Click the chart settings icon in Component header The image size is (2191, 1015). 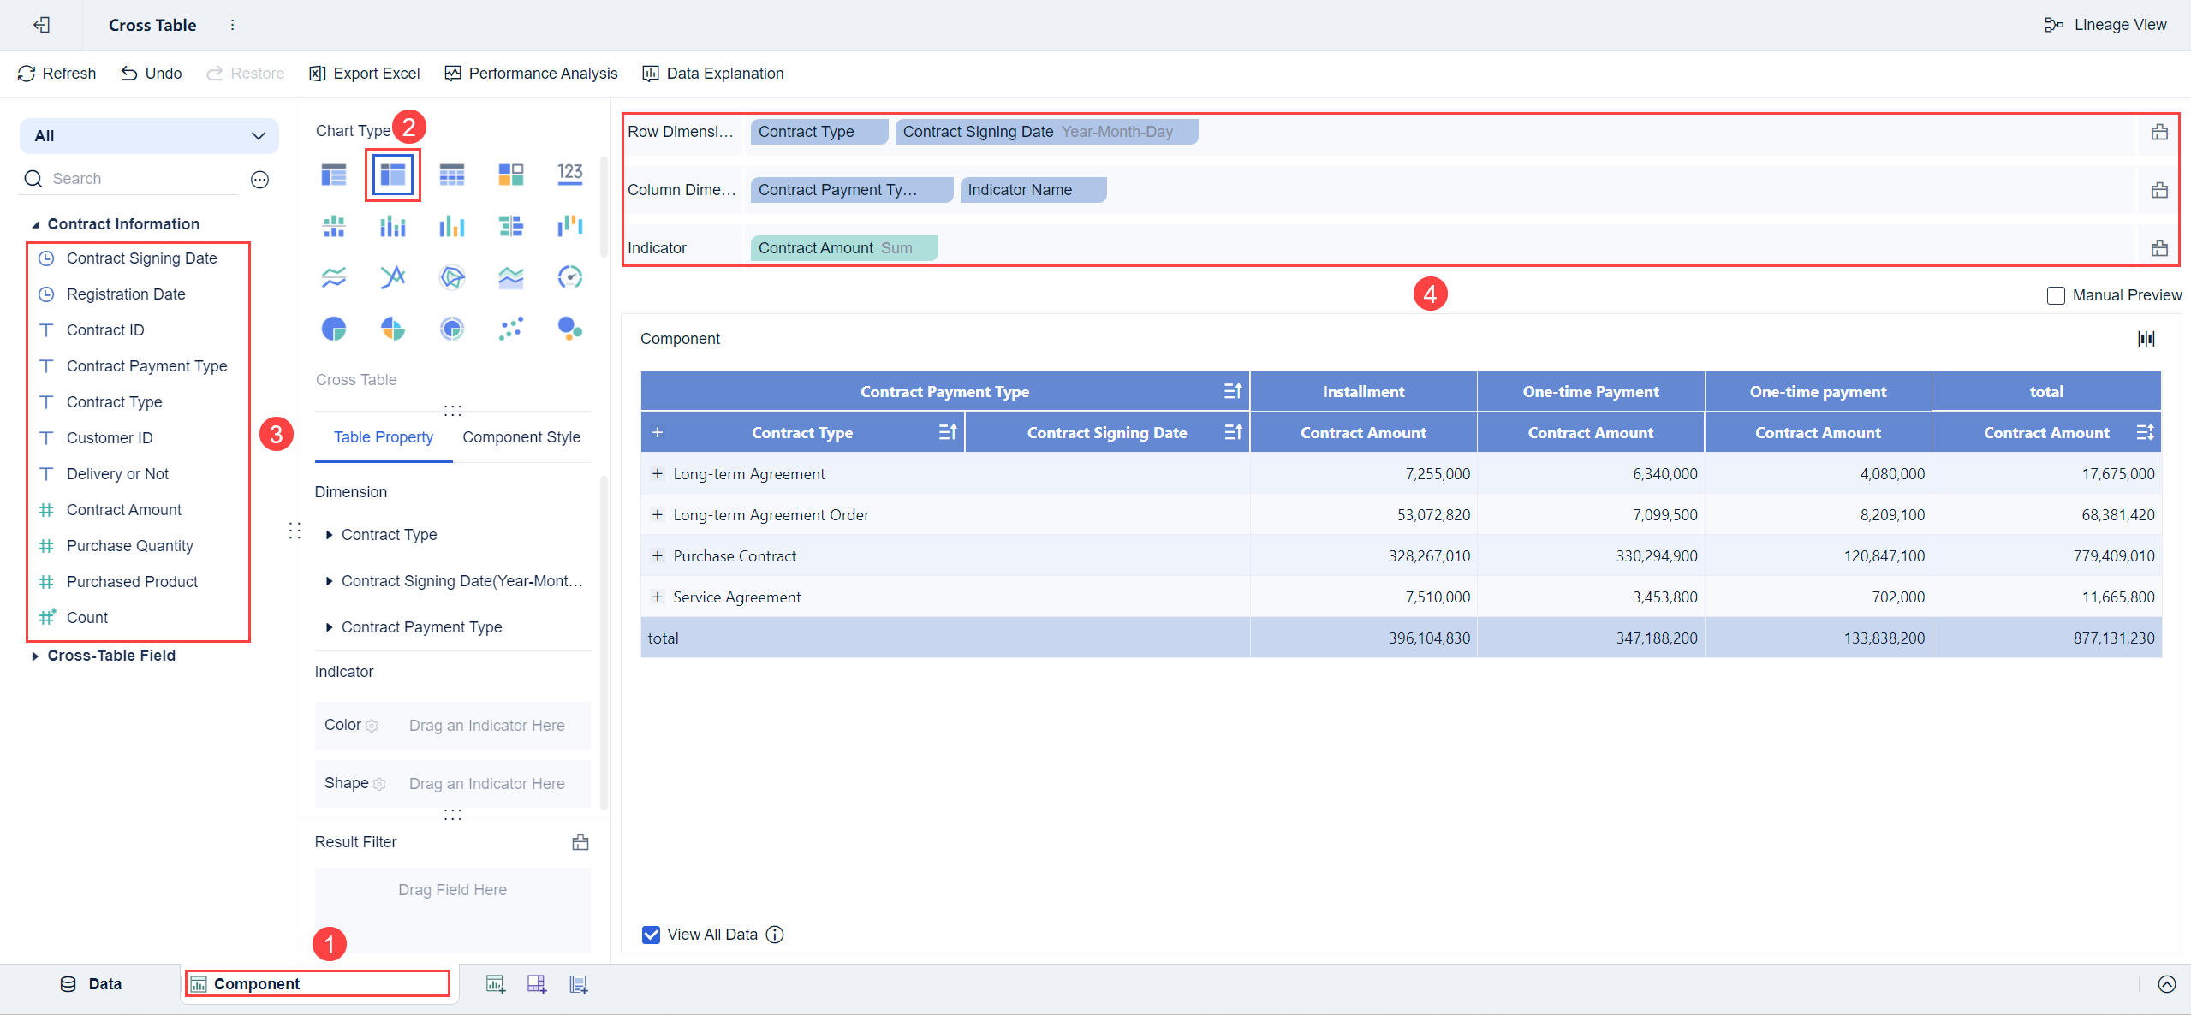click(x=2146, y=339)
